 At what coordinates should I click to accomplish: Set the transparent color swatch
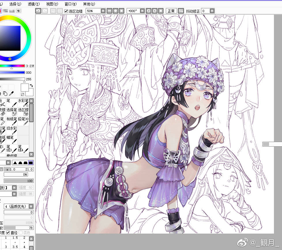click(22, 94)
